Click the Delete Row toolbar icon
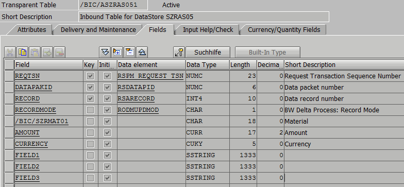Viewport: 404px width, 187px height. coord(60,53)
